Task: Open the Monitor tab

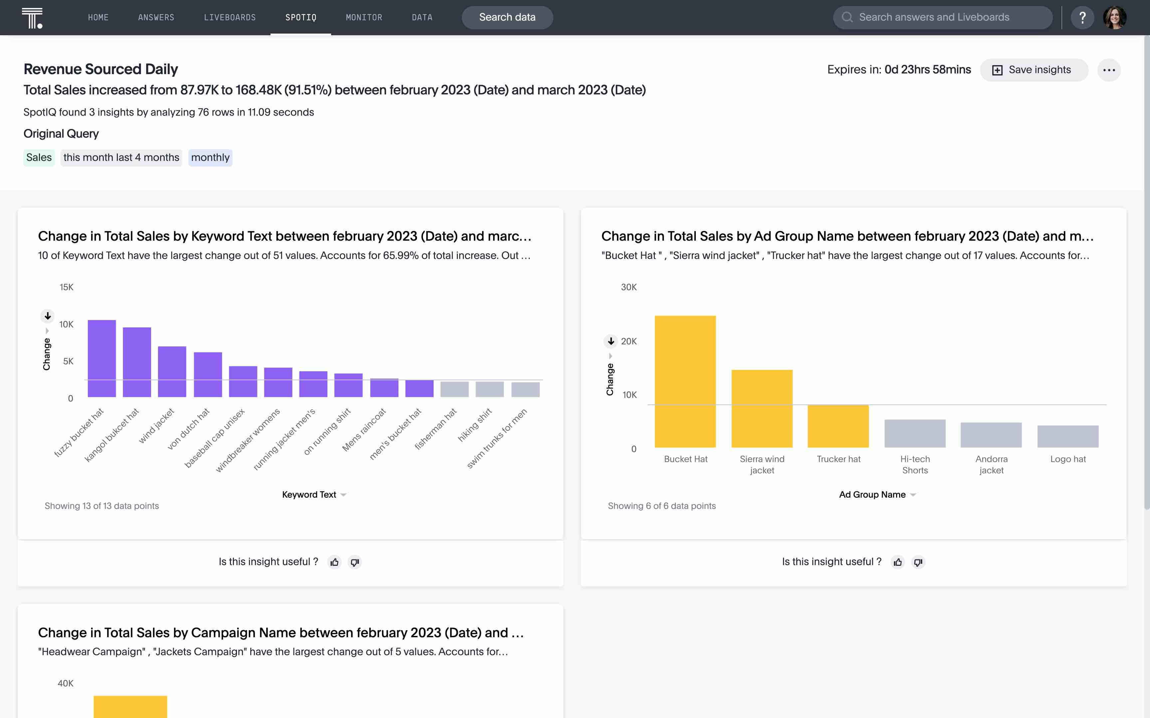Action: 364,18
